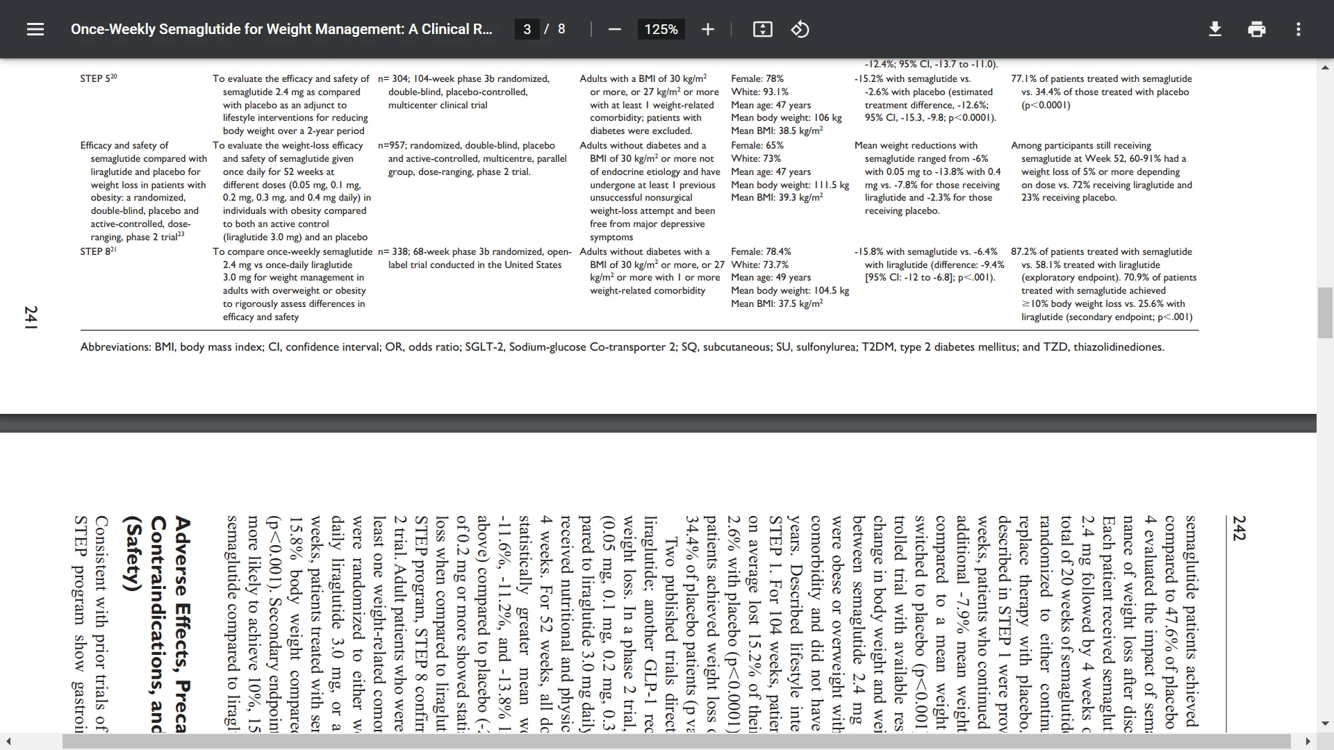Image resolution: width=1334 pixels, height=750 pixels.
Task: Click the fit-to-page view icon
Action: (x=762, y=29)
